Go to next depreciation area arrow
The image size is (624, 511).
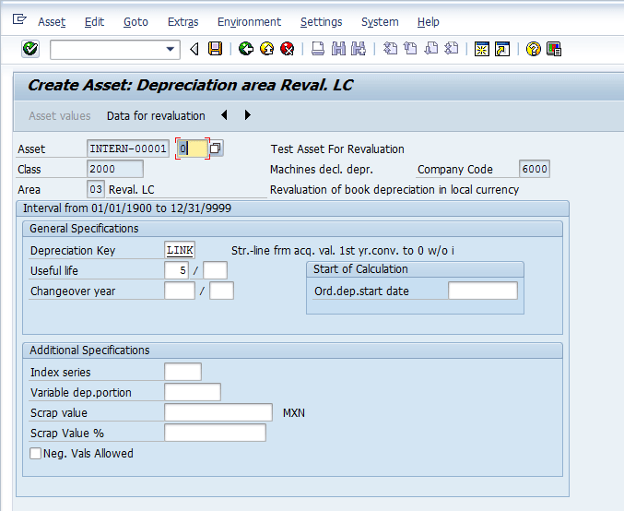pos(247,115)
